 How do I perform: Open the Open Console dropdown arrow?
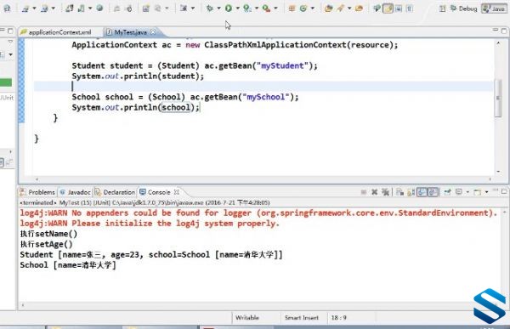pos(486,192)
